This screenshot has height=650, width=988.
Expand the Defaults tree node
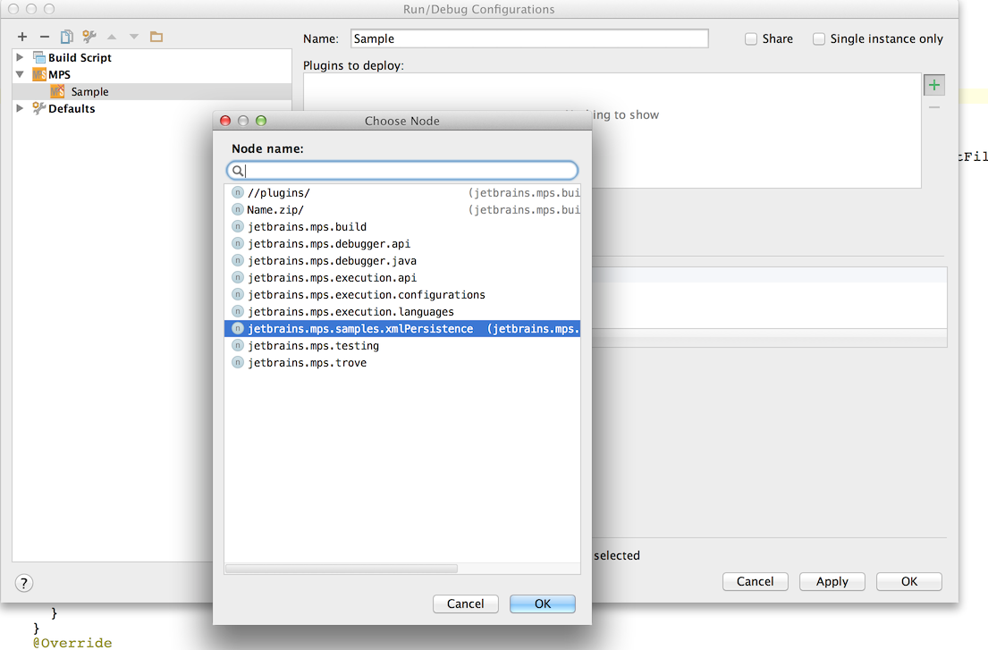(21, 108)
